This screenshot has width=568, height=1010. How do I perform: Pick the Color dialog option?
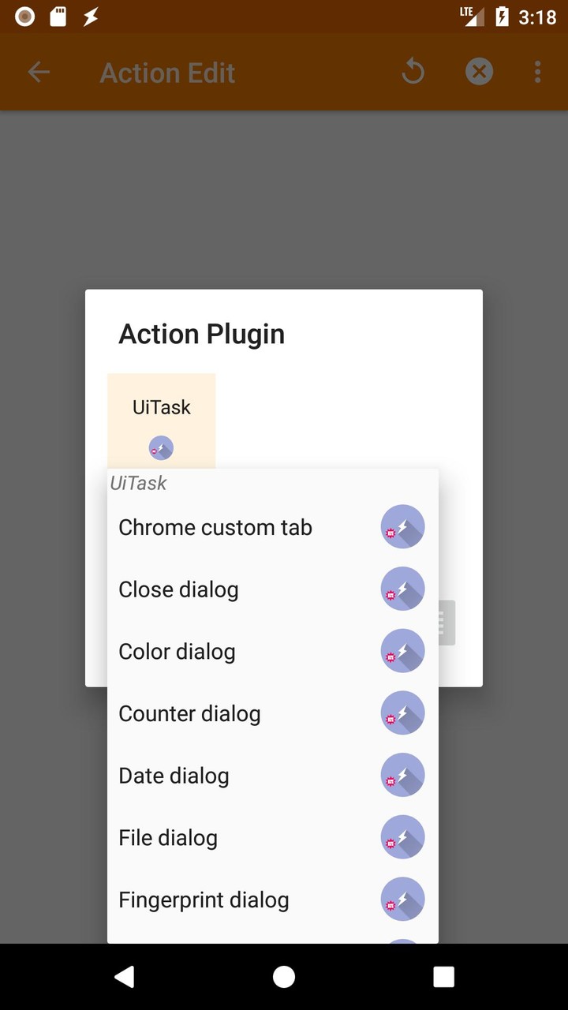177,652
